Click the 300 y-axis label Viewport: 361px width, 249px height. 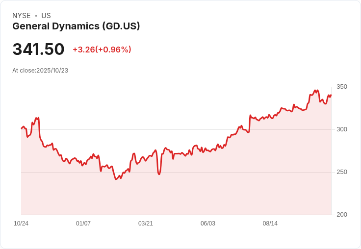[341, 129]
